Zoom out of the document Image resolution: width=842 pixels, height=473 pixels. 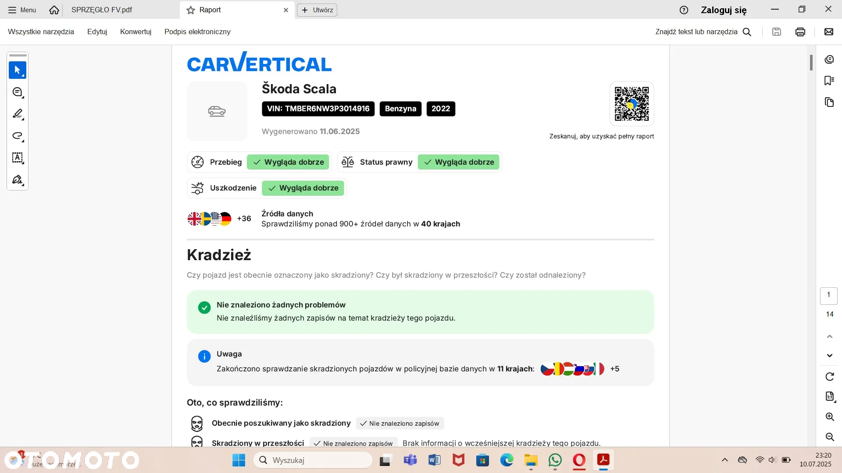coord(830,437)
